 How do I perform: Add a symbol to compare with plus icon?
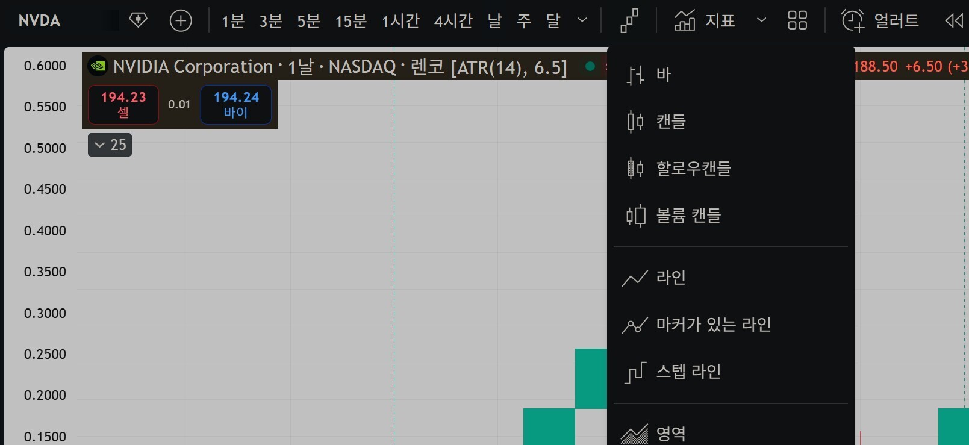click(181, 20)
